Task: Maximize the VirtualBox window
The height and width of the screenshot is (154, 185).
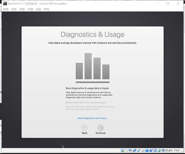Action: point(168,4)
